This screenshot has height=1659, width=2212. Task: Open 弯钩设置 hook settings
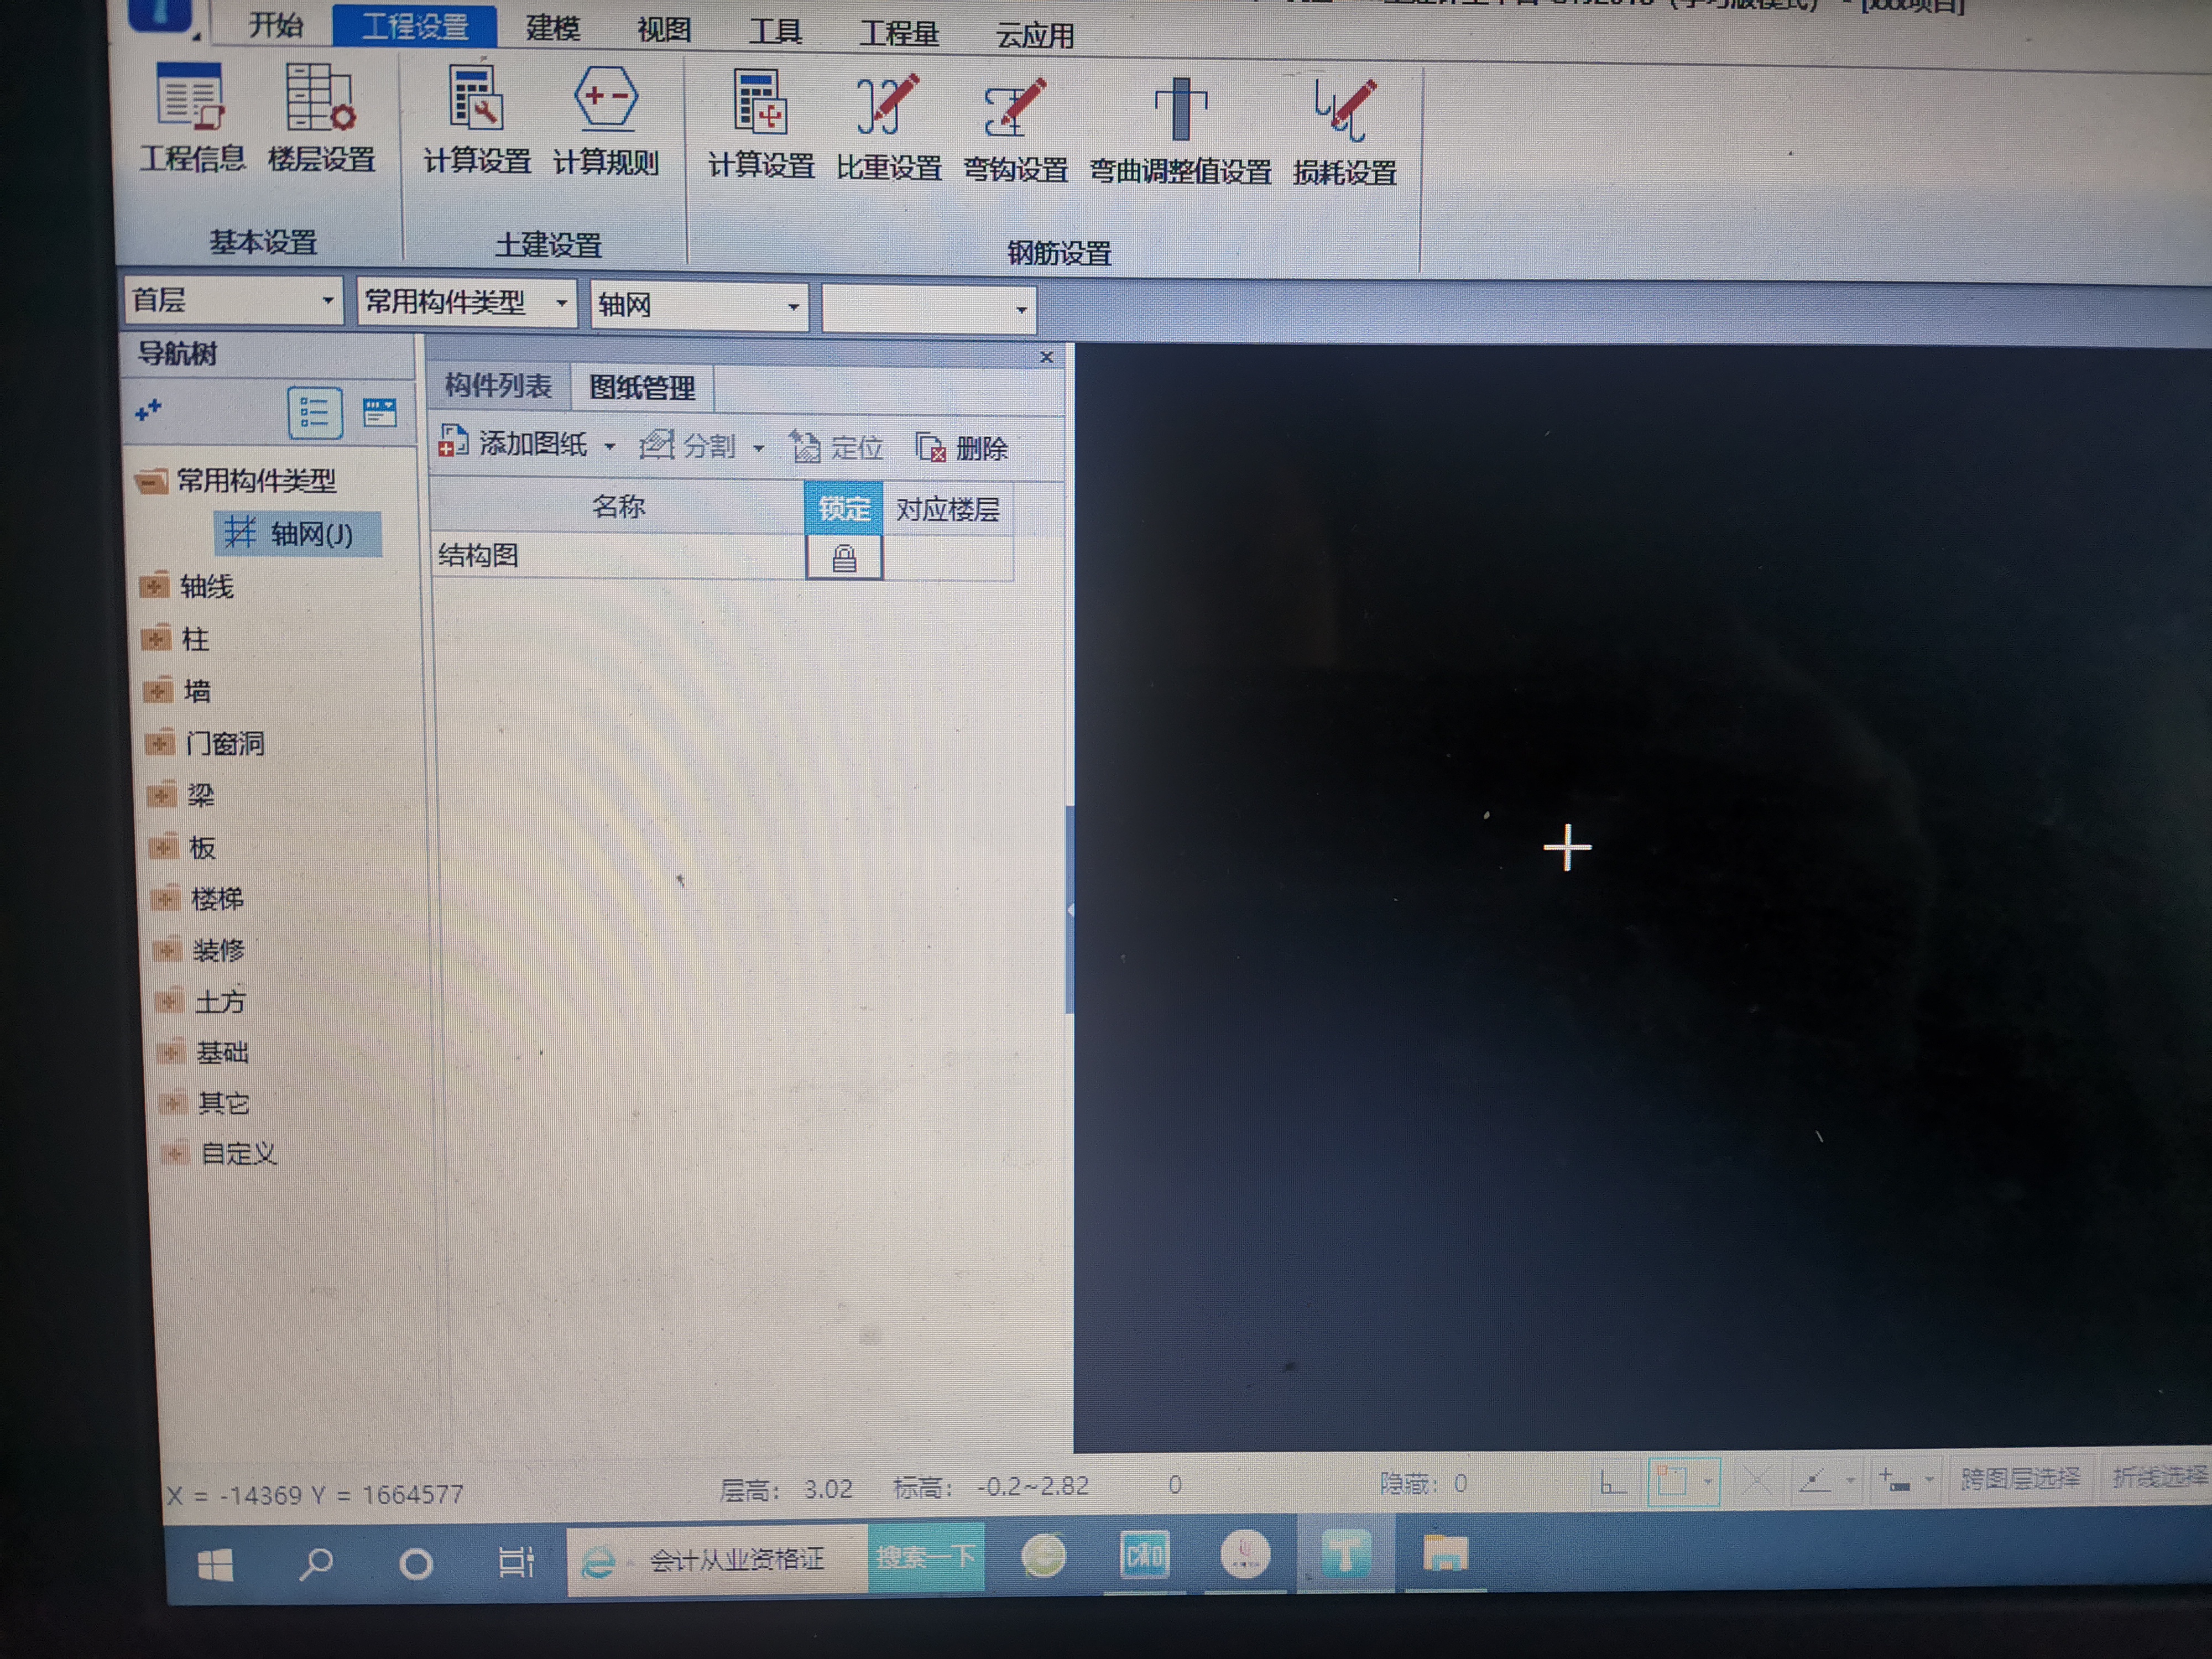click(1015, 129)
